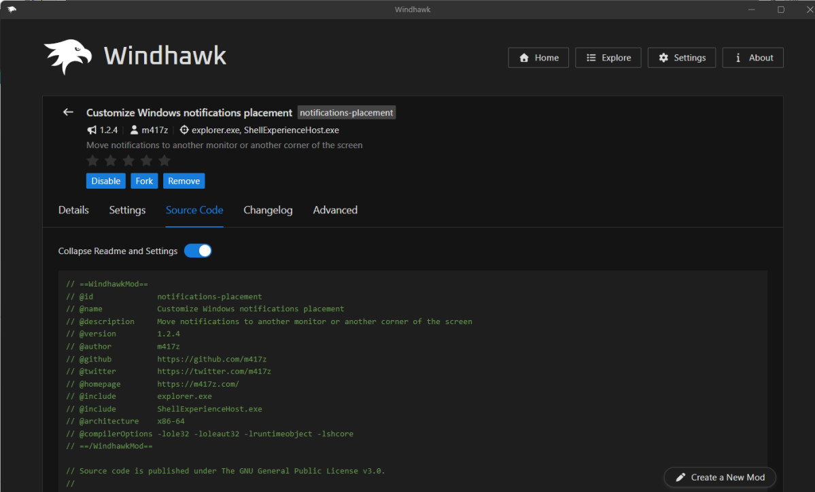This screenshot has height=492, width=815.
Task: Disable the notifications placement mod
Action: (x=106, y=181)
